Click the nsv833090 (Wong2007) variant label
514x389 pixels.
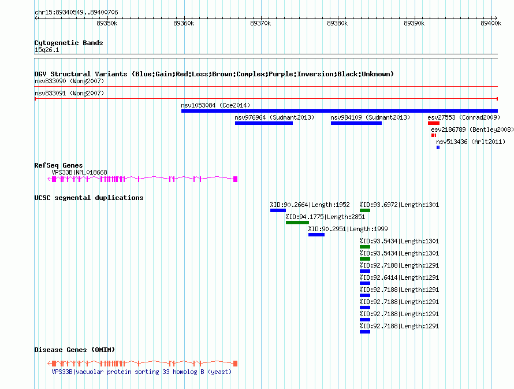point(69,81)
